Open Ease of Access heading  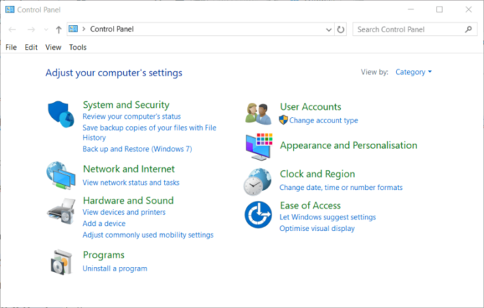(310, 205)
